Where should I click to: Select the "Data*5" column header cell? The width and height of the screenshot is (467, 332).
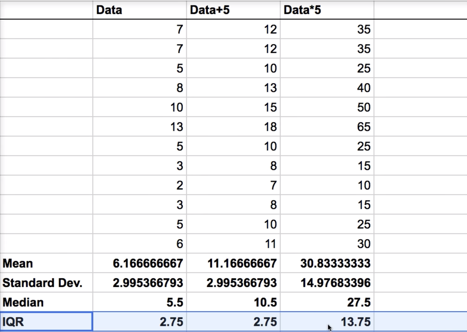pyautogui.click(x=327, y=10)
